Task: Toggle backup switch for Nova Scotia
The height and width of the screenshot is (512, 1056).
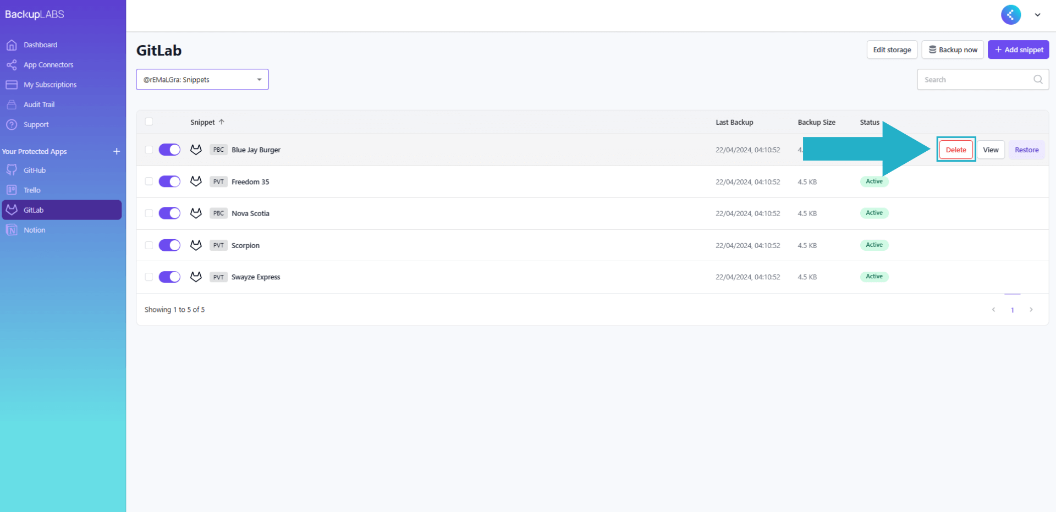Action: (x=169, y=213)
